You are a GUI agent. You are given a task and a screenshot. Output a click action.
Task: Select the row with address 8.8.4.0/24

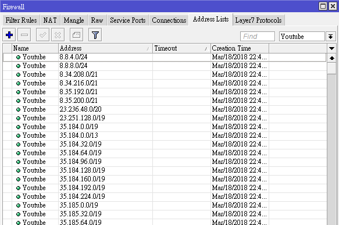(x=165, y=58)
